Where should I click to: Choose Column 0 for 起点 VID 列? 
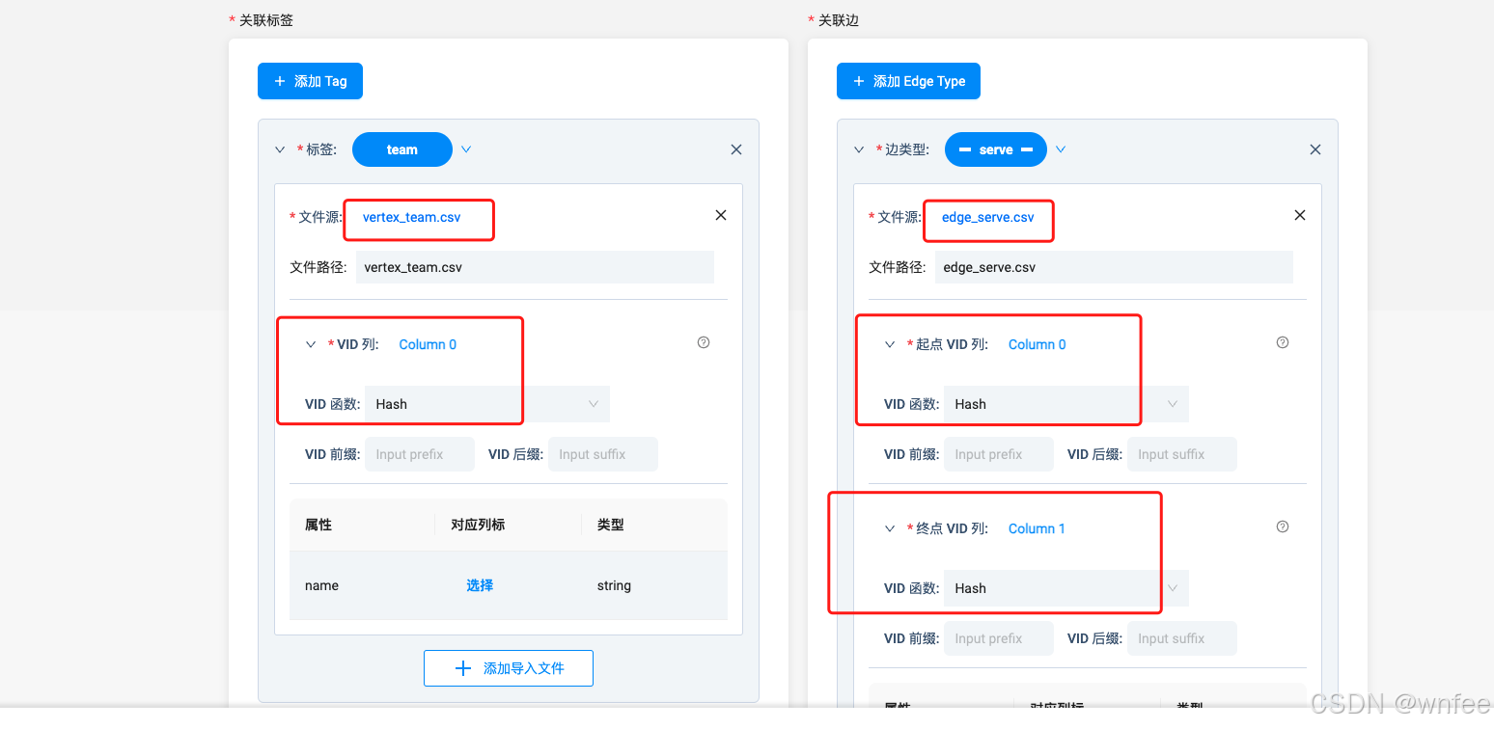coord(1037,344)
